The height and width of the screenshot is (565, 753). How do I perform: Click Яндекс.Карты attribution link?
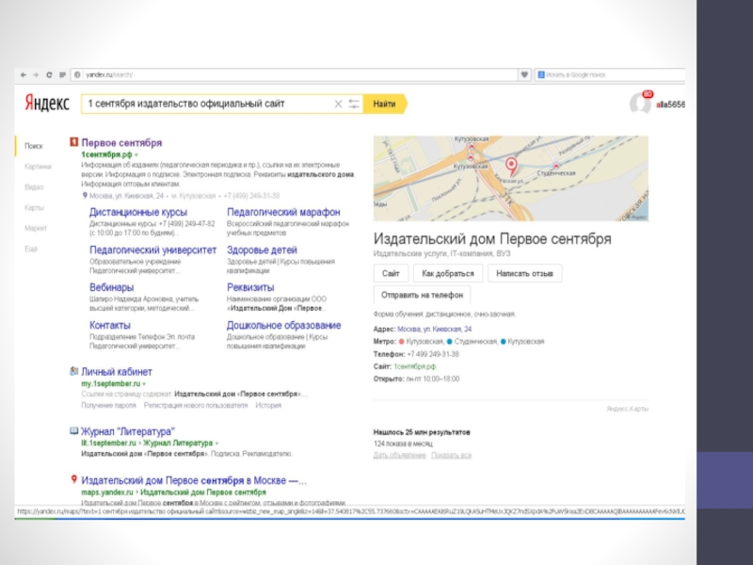[x=627, y=409]
